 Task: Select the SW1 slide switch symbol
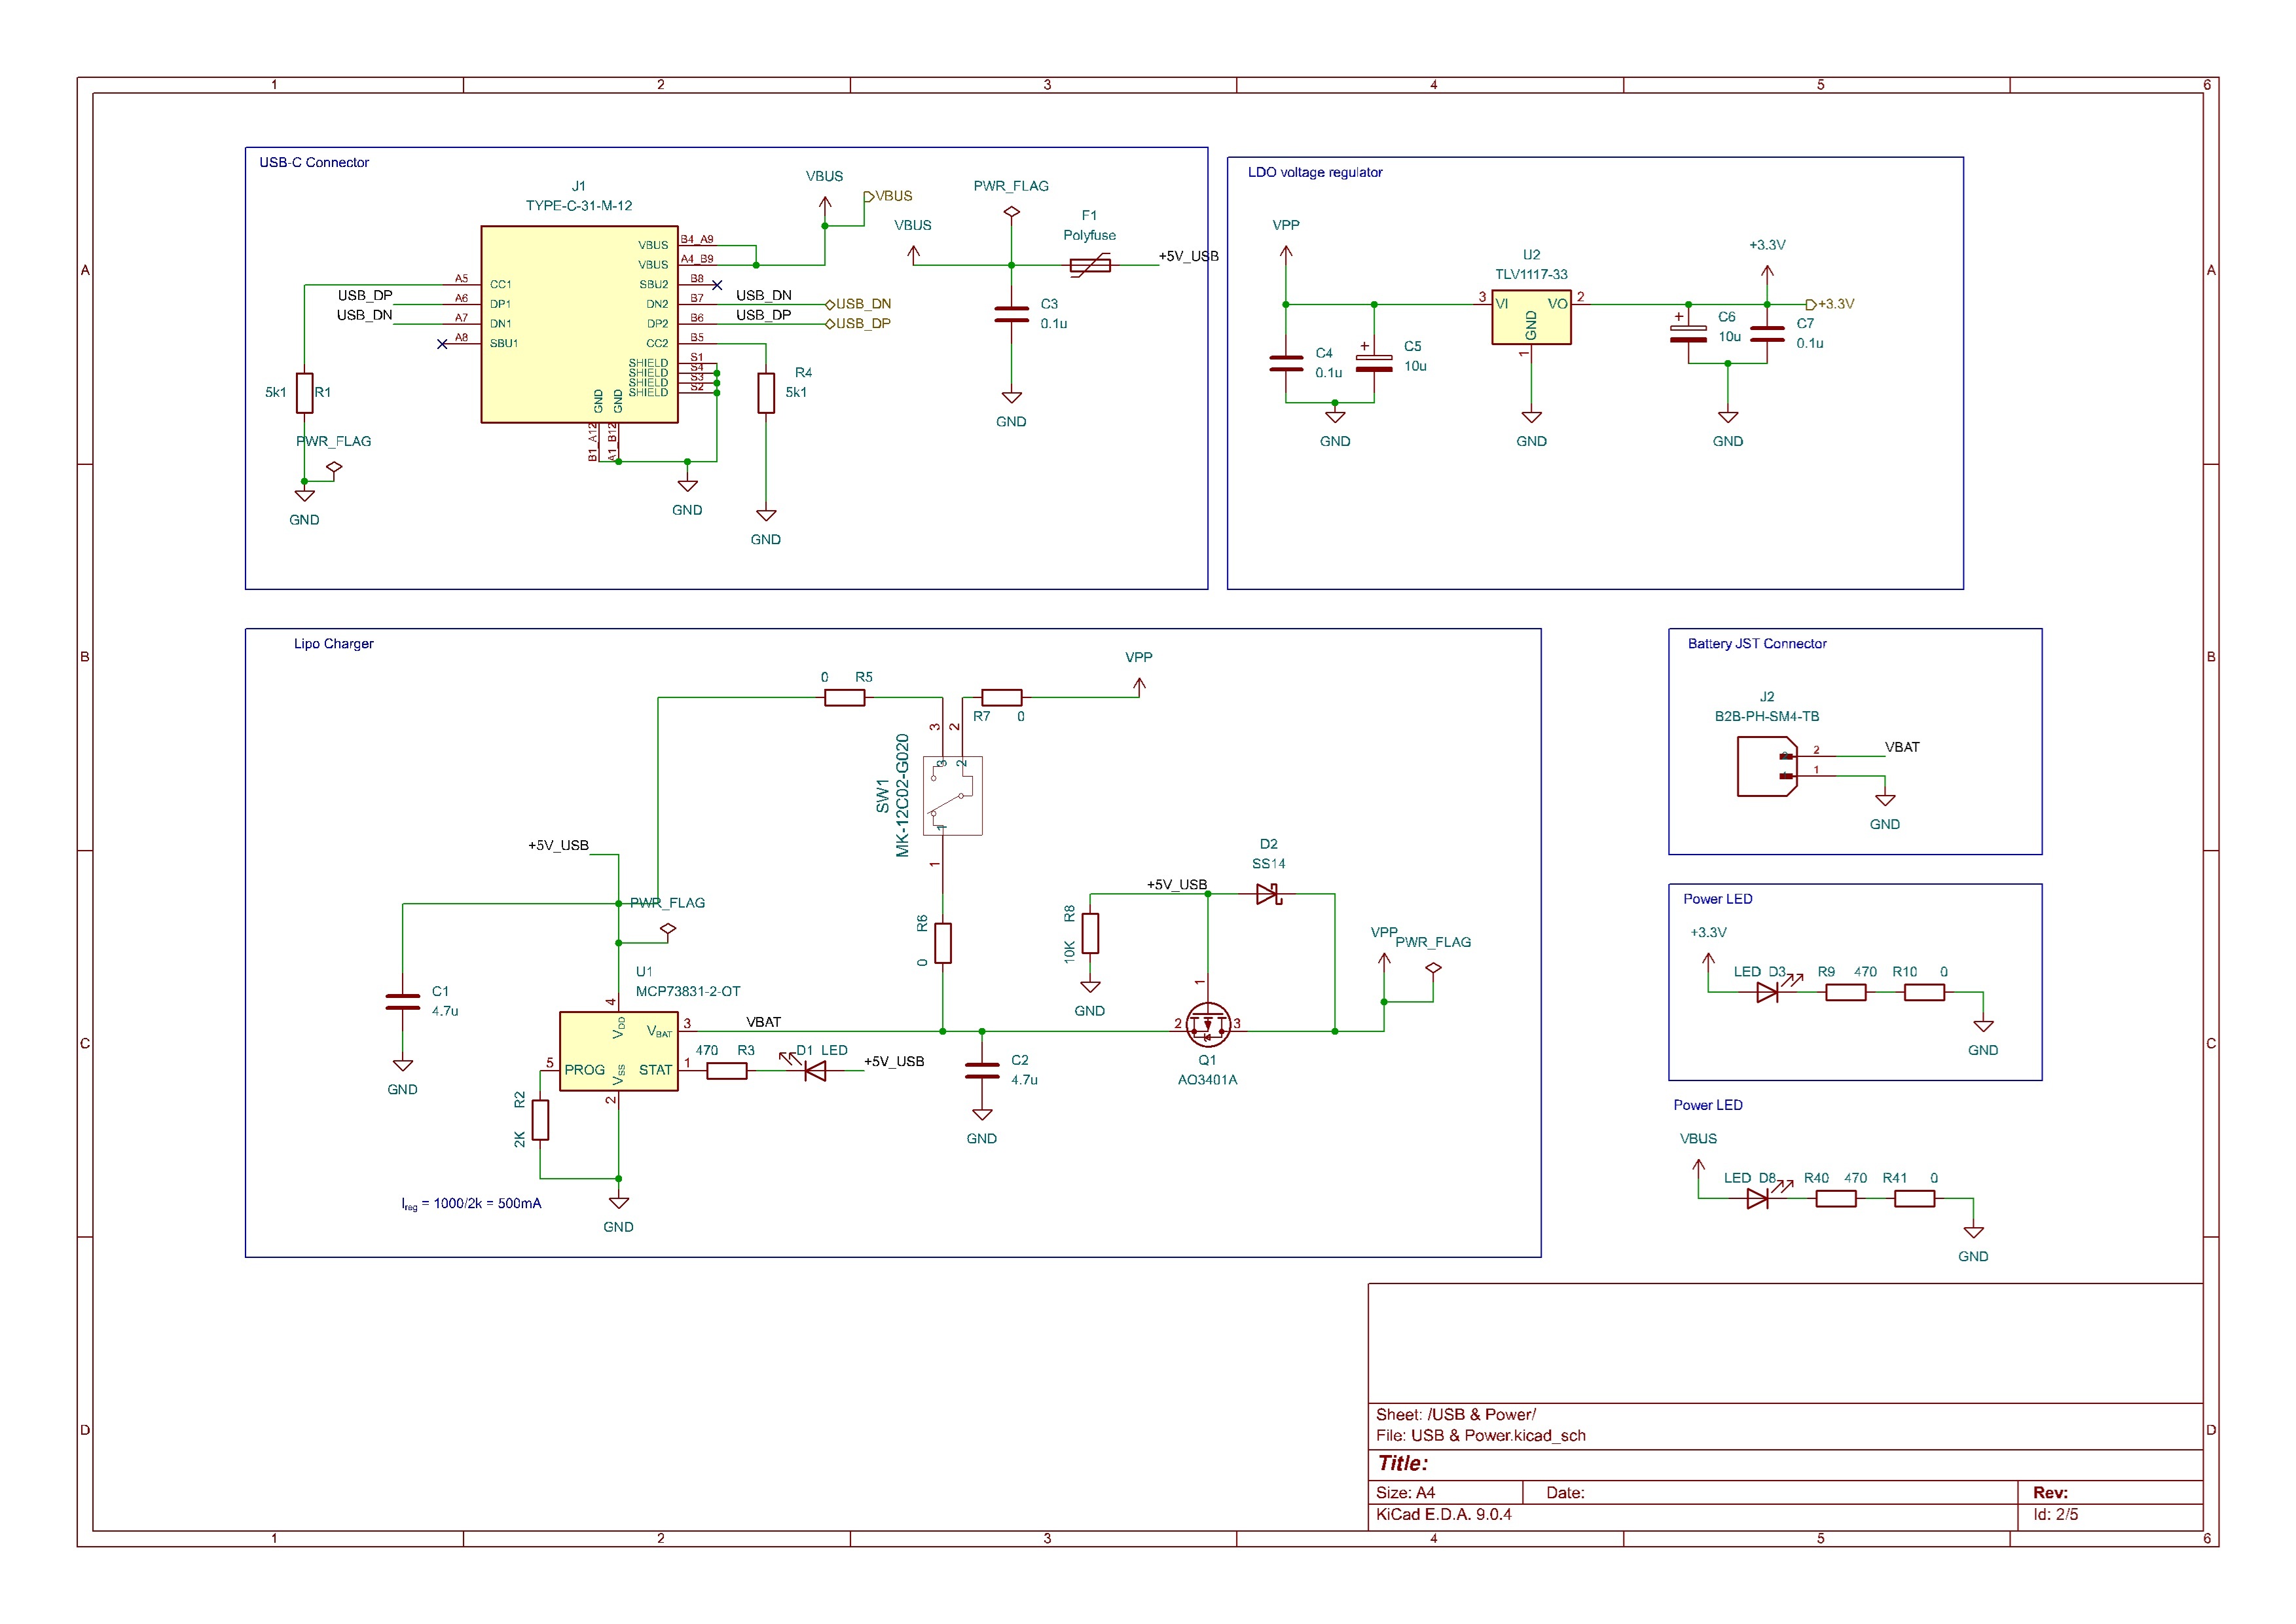coord(953,796)
